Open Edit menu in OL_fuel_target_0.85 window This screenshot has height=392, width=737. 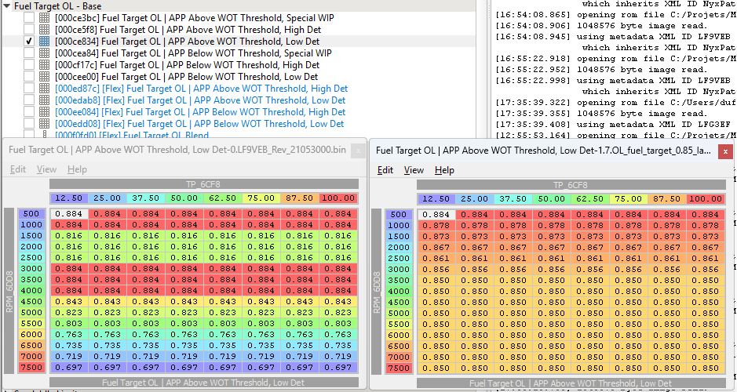coord(385,170)
